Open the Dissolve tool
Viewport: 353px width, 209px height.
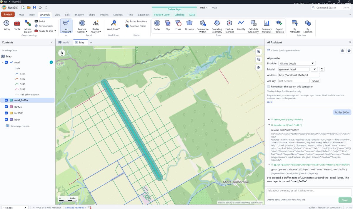coord(189,25)
